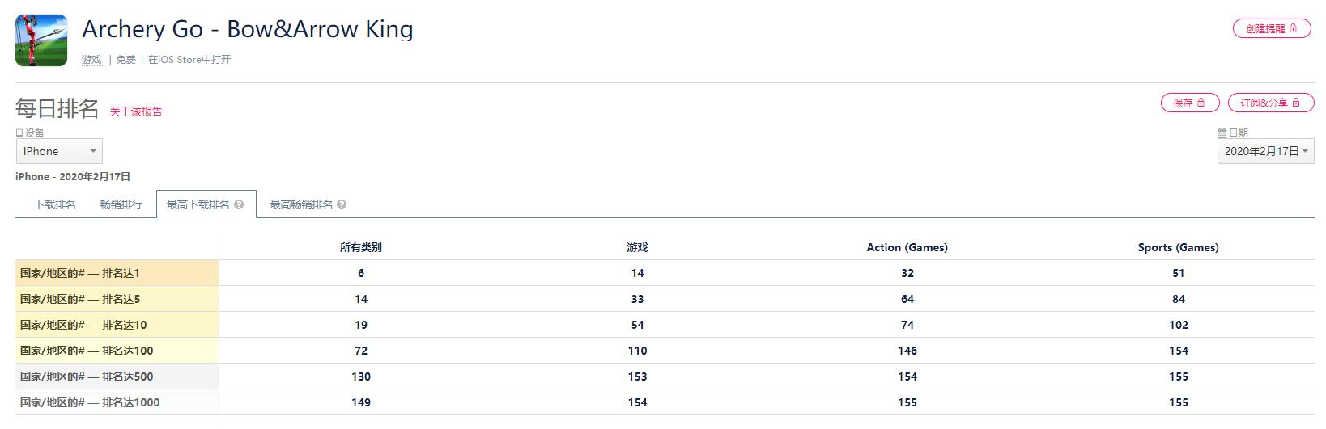Click the lock icon on 保存 button
This screenshot has height=429, width=1326.
tap(1201, 103)
